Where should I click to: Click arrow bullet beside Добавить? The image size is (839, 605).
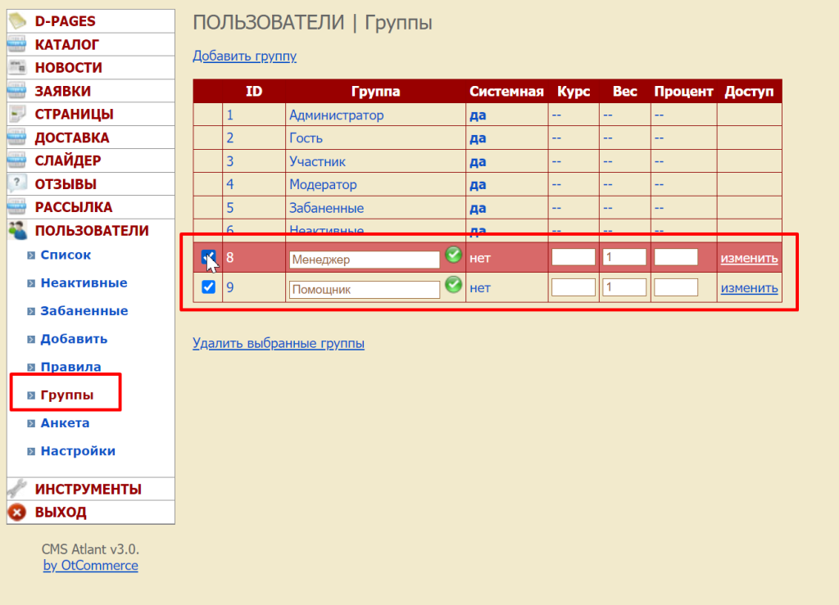31,340
